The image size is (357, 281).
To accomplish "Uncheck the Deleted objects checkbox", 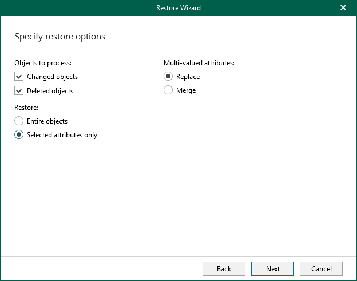I will tap(19, 91).
